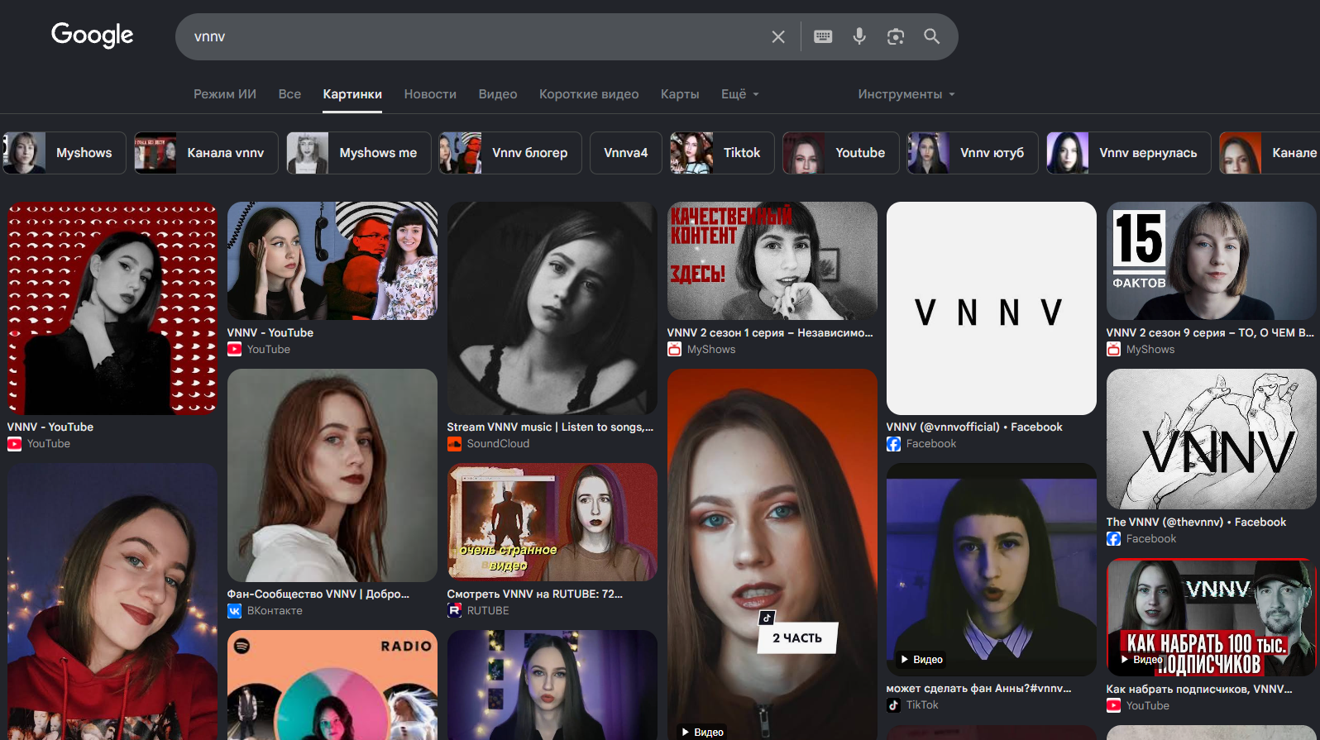Open the blue-lit TikTok video thumbnail
1320x740 pixels.
point(992,570)
